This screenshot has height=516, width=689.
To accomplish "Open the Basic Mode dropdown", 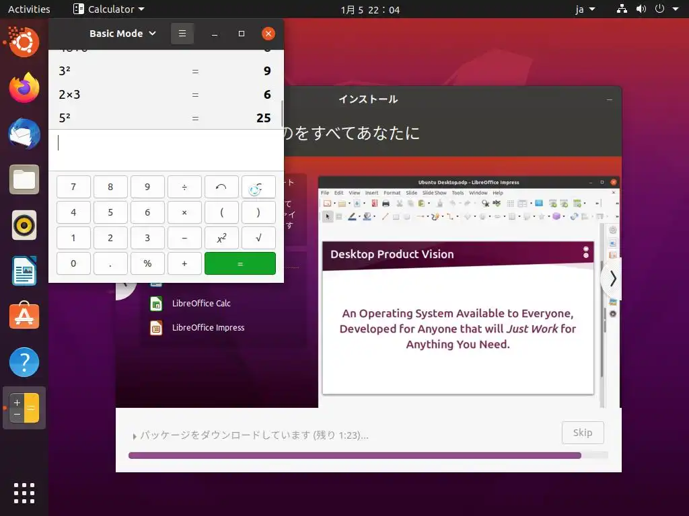I will tap(122, 34).
